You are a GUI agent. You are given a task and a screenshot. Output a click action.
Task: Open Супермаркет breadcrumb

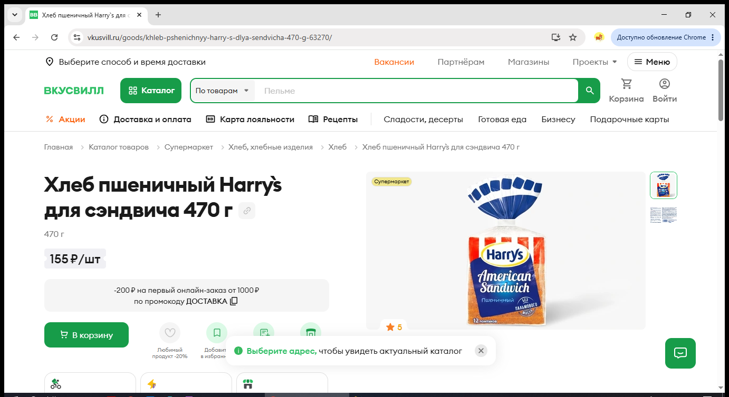pyautogui.click(x=189, y=147)
